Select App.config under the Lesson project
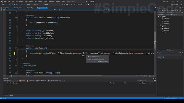Screen dimensions: 184x103 (x=166, y=22)
